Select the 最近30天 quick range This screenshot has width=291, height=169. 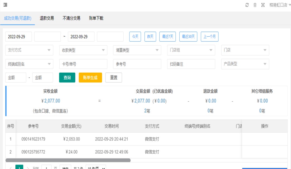click(188, 37)
